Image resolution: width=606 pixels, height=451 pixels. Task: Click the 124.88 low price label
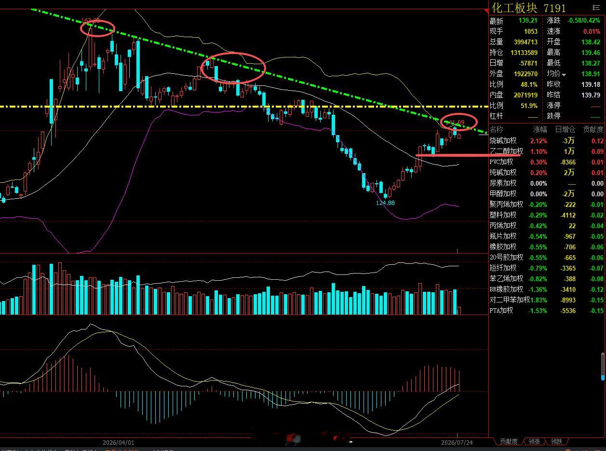[x=385, y=203]
